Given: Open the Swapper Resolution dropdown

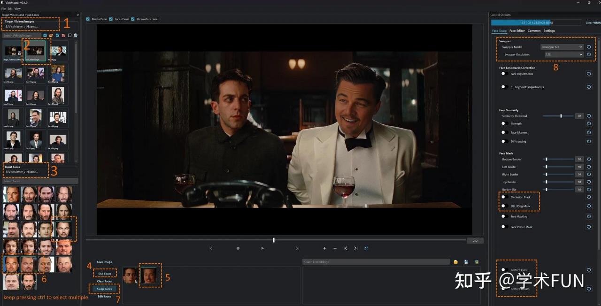Looking at the screenshot, I should click(x=564, y=54).
